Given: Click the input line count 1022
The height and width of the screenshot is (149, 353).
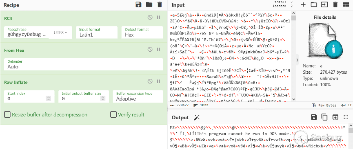Looking at the screenshot, I should click(x=201, y=105).
